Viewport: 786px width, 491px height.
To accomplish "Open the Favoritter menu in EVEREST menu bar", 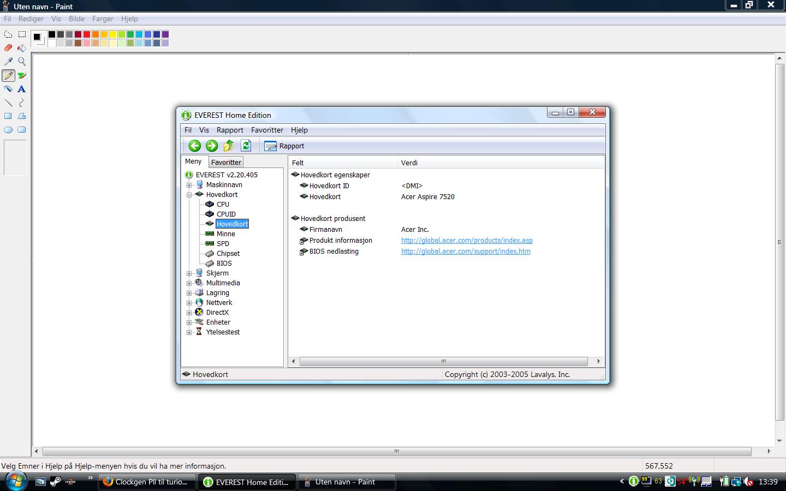I will tap(267, 130).
